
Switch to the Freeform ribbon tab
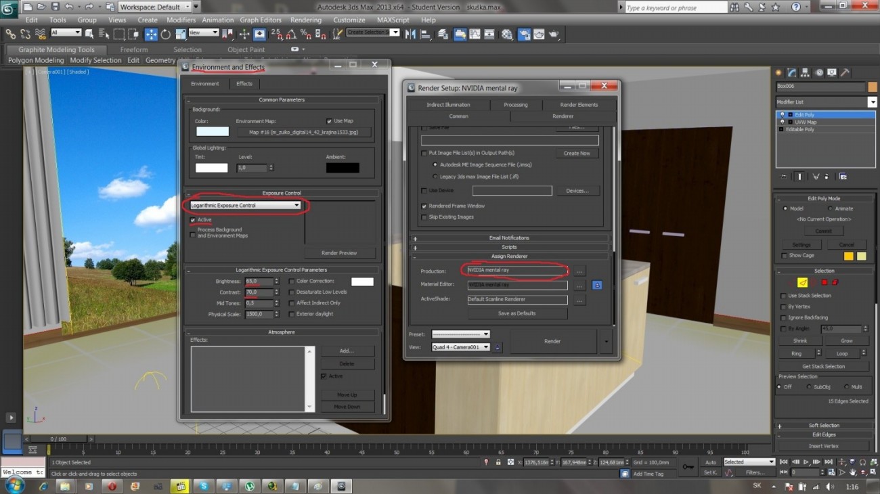134,49
